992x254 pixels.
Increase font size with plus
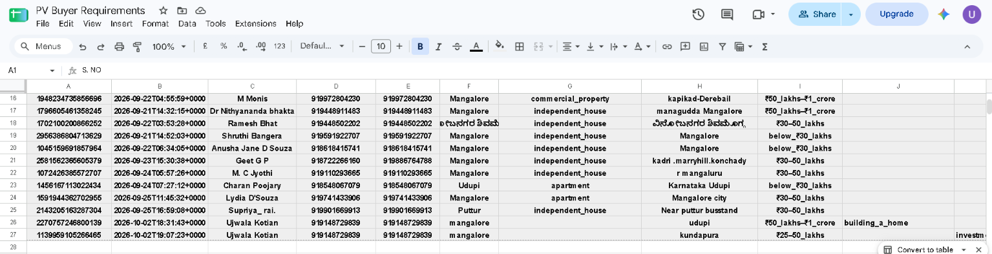[x=399, y=47]
